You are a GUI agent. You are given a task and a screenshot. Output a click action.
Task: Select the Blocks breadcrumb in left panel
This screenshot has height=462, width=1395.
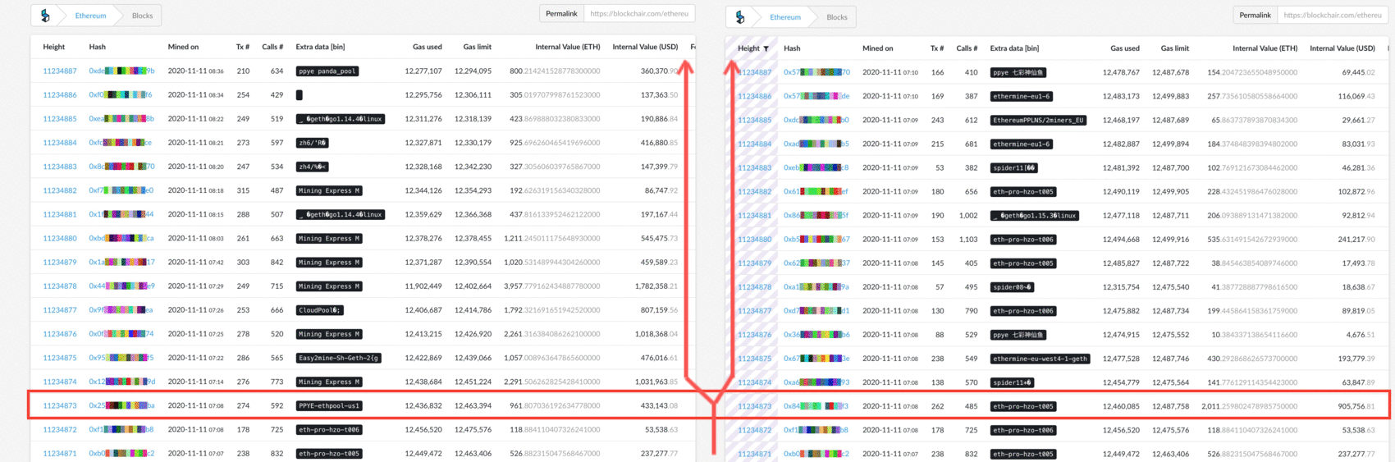(143, 16)
